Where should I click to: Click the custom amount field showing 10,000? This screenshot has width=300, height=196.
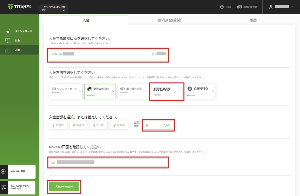(x=158, y=125)
